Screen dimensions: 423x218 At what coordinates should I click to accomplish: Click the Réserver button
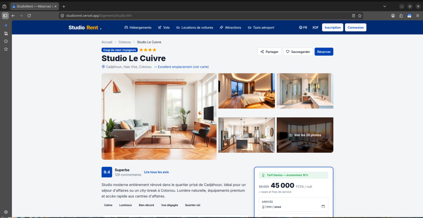coord(324,52)
